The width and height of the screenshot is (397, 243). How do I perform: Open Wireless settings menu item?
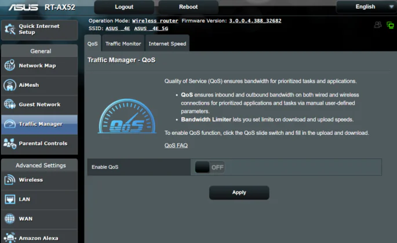coord(39,180)
